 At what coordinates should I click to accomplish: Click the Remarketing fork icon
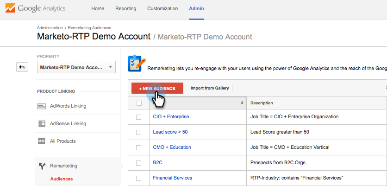tap(42, 166)
